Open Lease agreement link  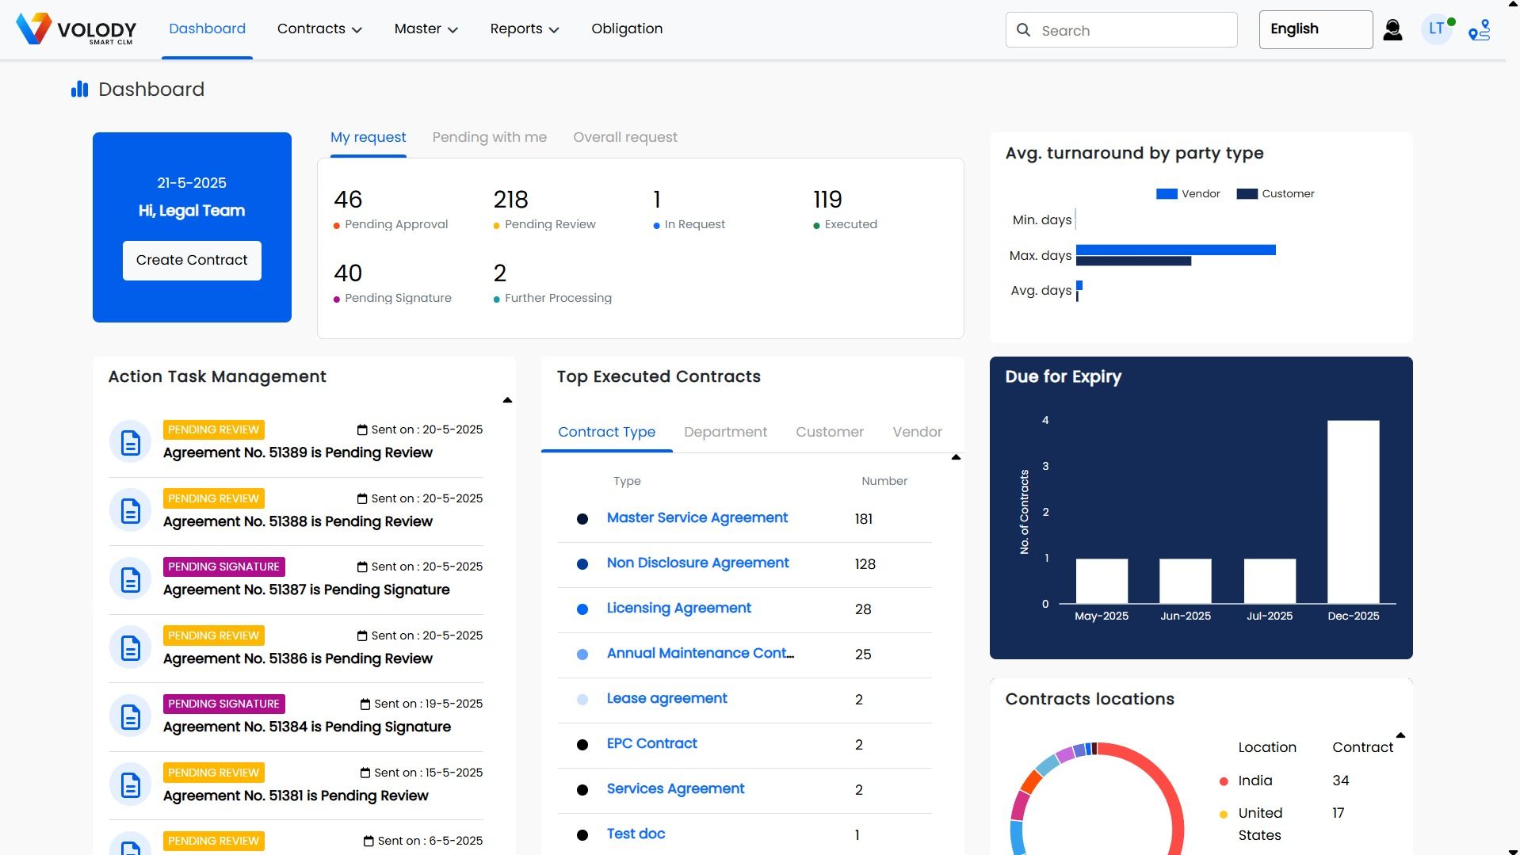tap(666, 699)
